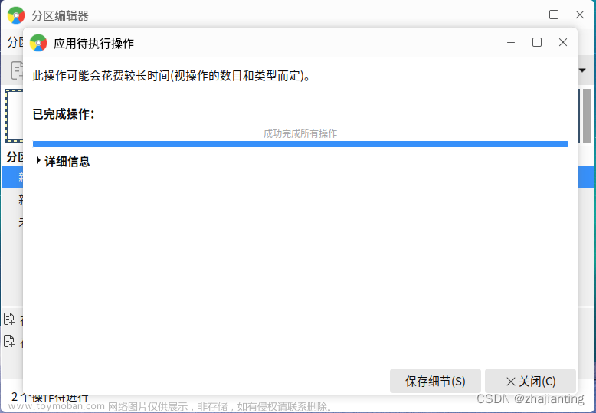Click the app icon in dialog title bar

pyautogui.click(x=38, y=43)
